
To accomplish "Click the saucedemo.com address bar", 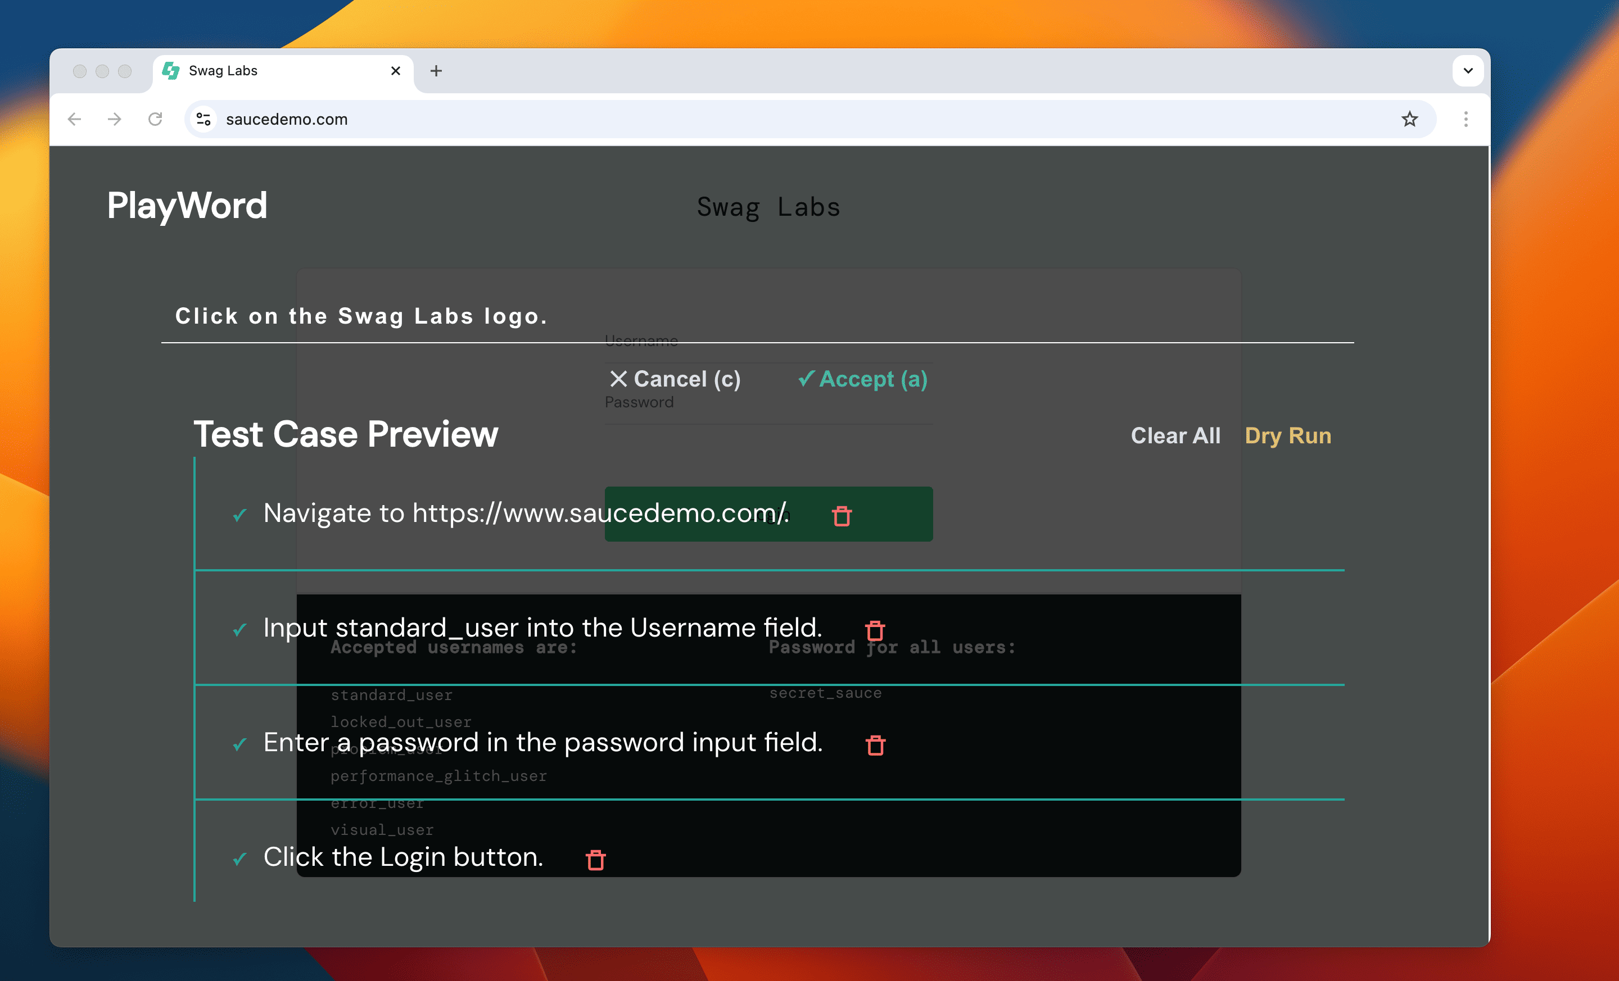I will tap(789, 119).
